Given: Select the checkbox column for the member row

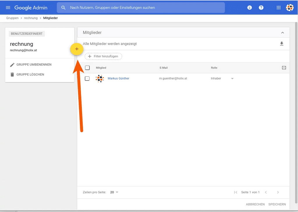Looking at the screenshot, I should (87, 78).
